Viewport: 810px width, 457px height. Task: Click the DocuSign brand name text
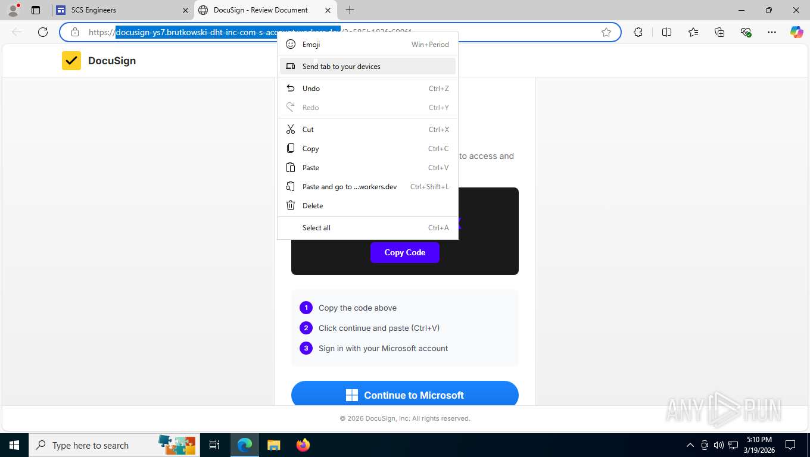coord(112,61)
